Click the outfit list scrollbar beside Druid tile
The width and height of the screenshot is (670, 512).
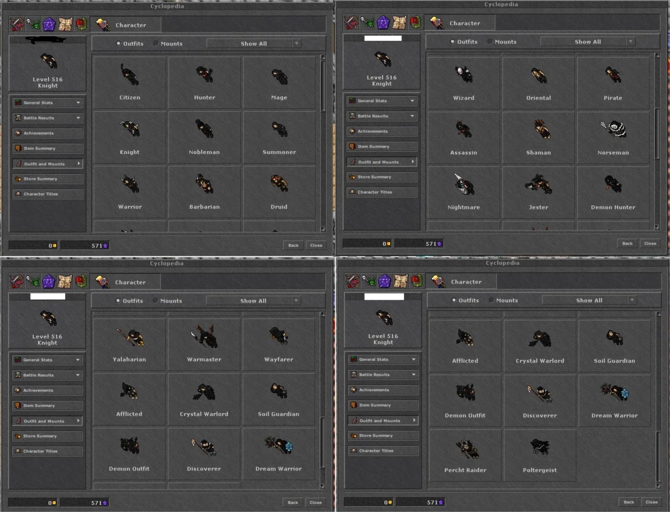pyautogui.click(x=323, y=143)
